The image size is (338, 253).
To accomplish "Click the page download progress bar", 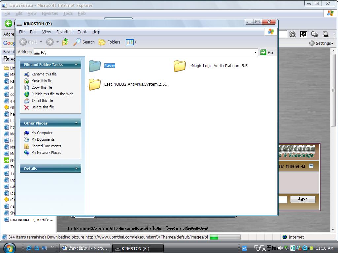I will [x=225, y=237].
